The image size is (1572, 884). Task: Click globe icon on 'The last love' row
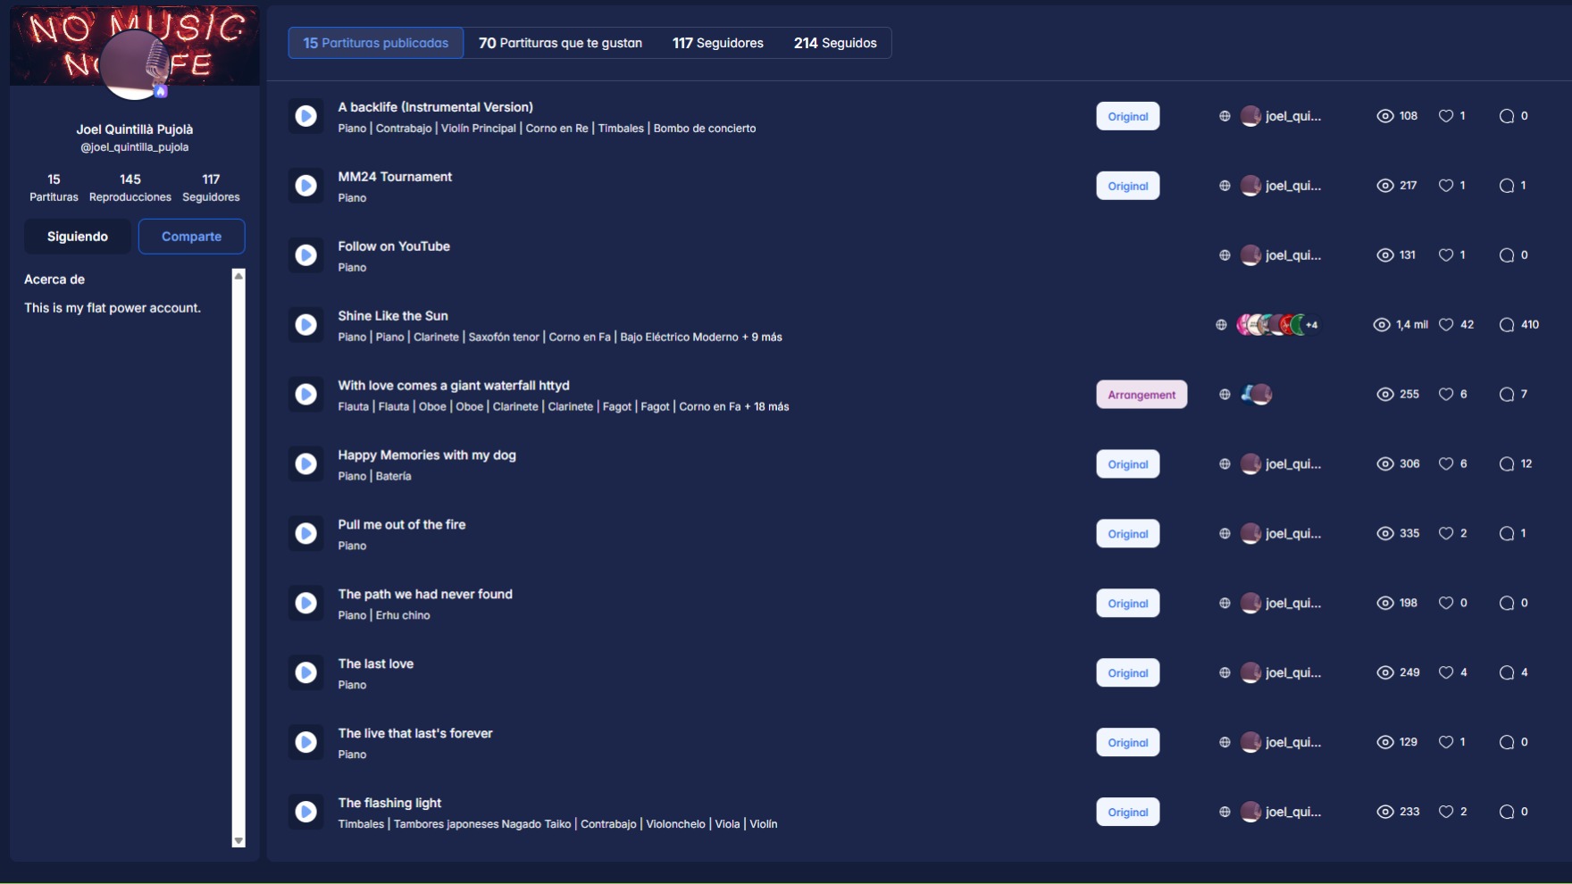1225,673
